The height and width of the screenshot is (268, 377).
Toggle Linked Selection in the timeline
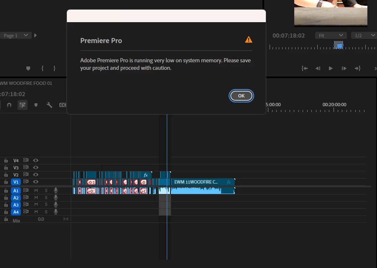22,105
